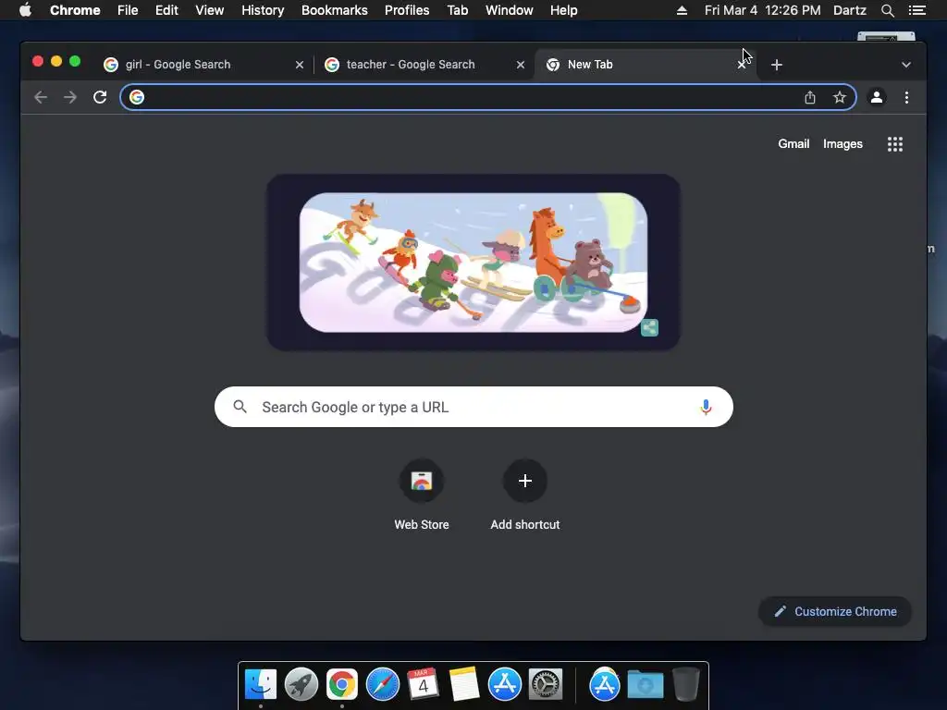
Task: Open the Web Store shortcut
Action: click(422, 495)
